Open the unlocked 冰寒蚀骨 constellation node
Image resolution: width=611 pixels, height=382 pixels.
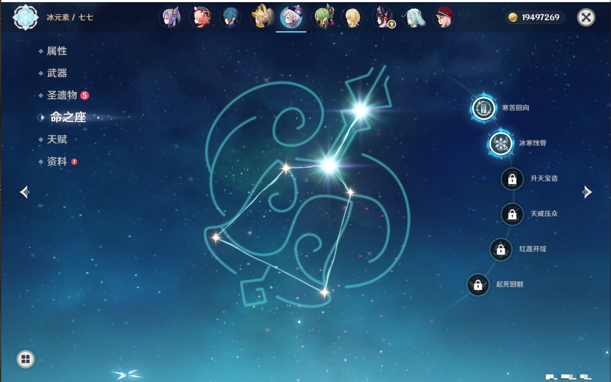point(501,144)
